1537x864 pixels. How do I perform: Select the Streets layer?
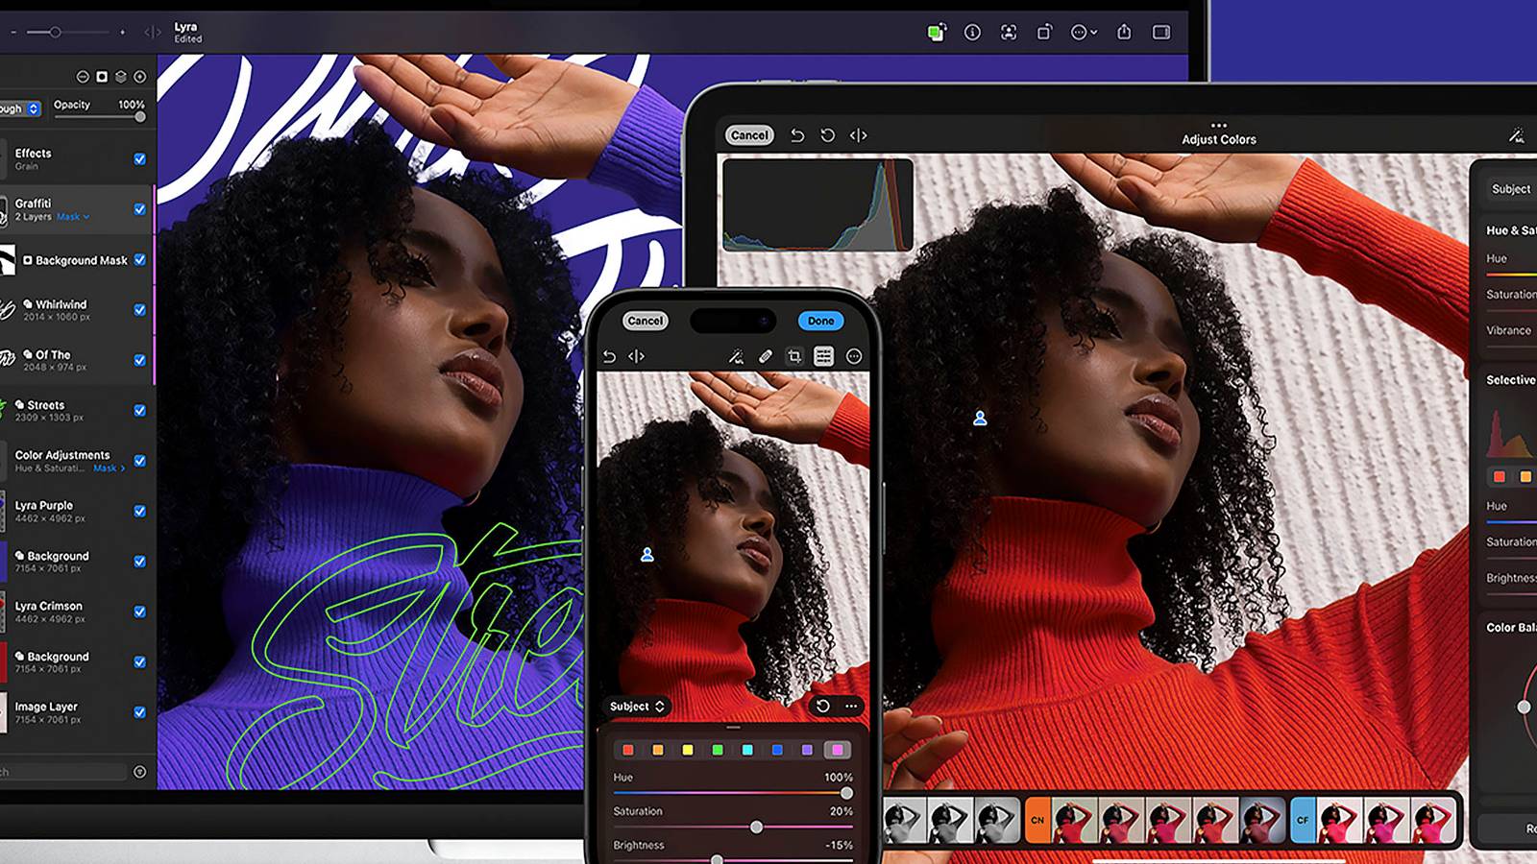click(77, 411)
